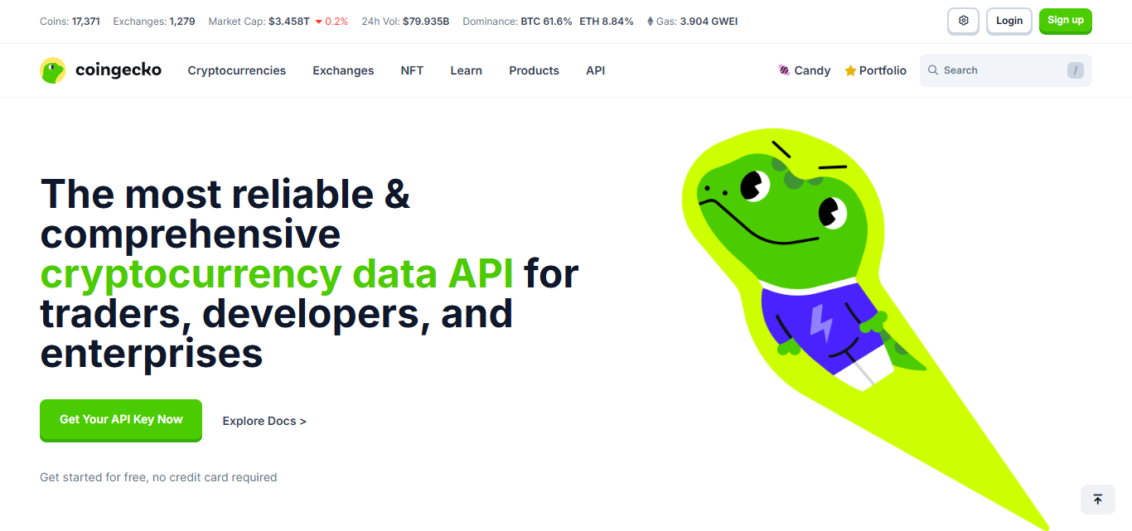The width and height of the screenshot is (1132, 531).
Task: Open the API menu
Action: [595, 70]
